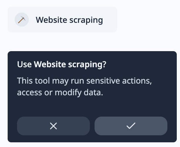180x147 pixels.
Task: Deny the tool permission request
Action: click(x=53, y=126)
